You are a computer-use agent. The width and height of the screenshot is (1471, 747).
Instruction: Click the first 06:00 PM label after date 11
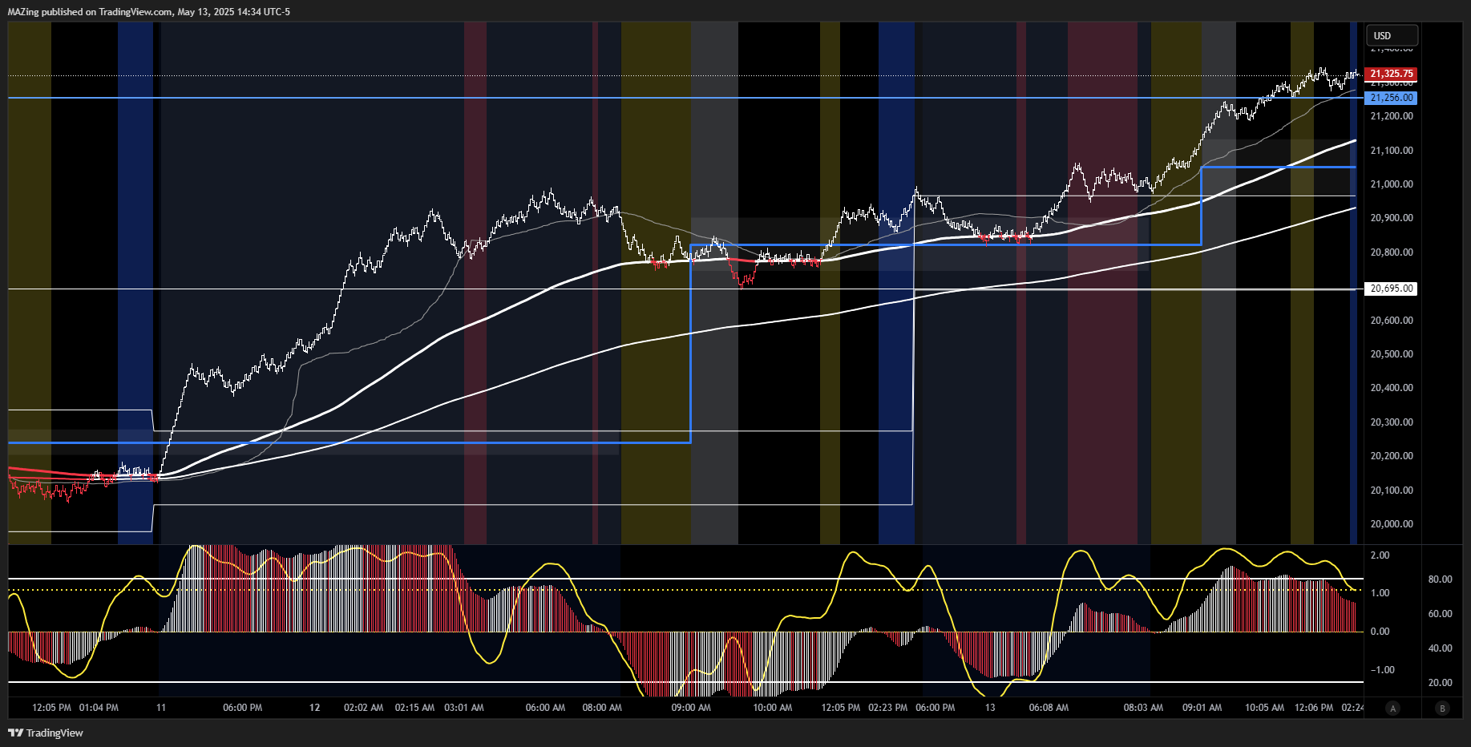[x=242, y=708]
